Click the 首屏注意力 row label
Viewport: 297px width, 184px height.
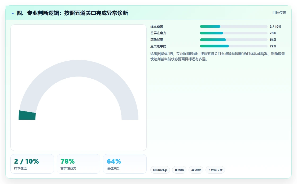point(158,33)
